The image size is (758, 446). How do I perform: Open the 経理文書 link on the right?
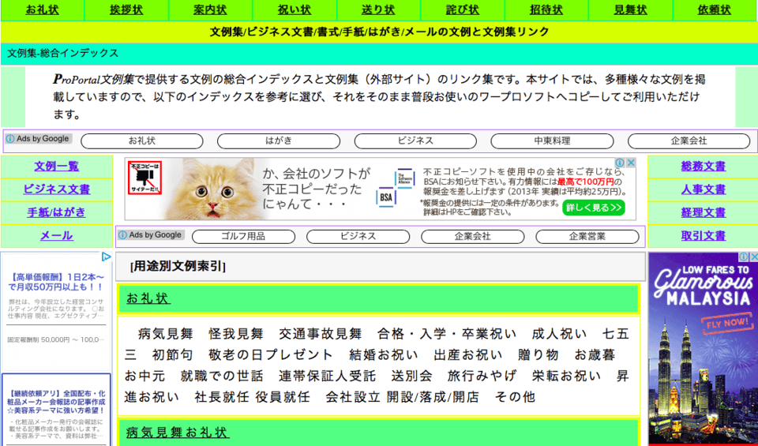pyautogui.click(x=703, y=212)
